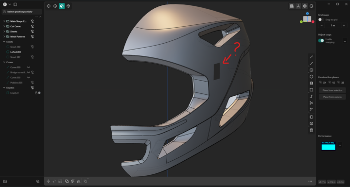The height and width of the screenshot is (187, 350).
Task: Select the Rectangle tool
Action: 312,90
